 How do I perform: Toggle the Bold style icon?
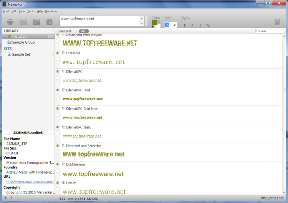184,25
